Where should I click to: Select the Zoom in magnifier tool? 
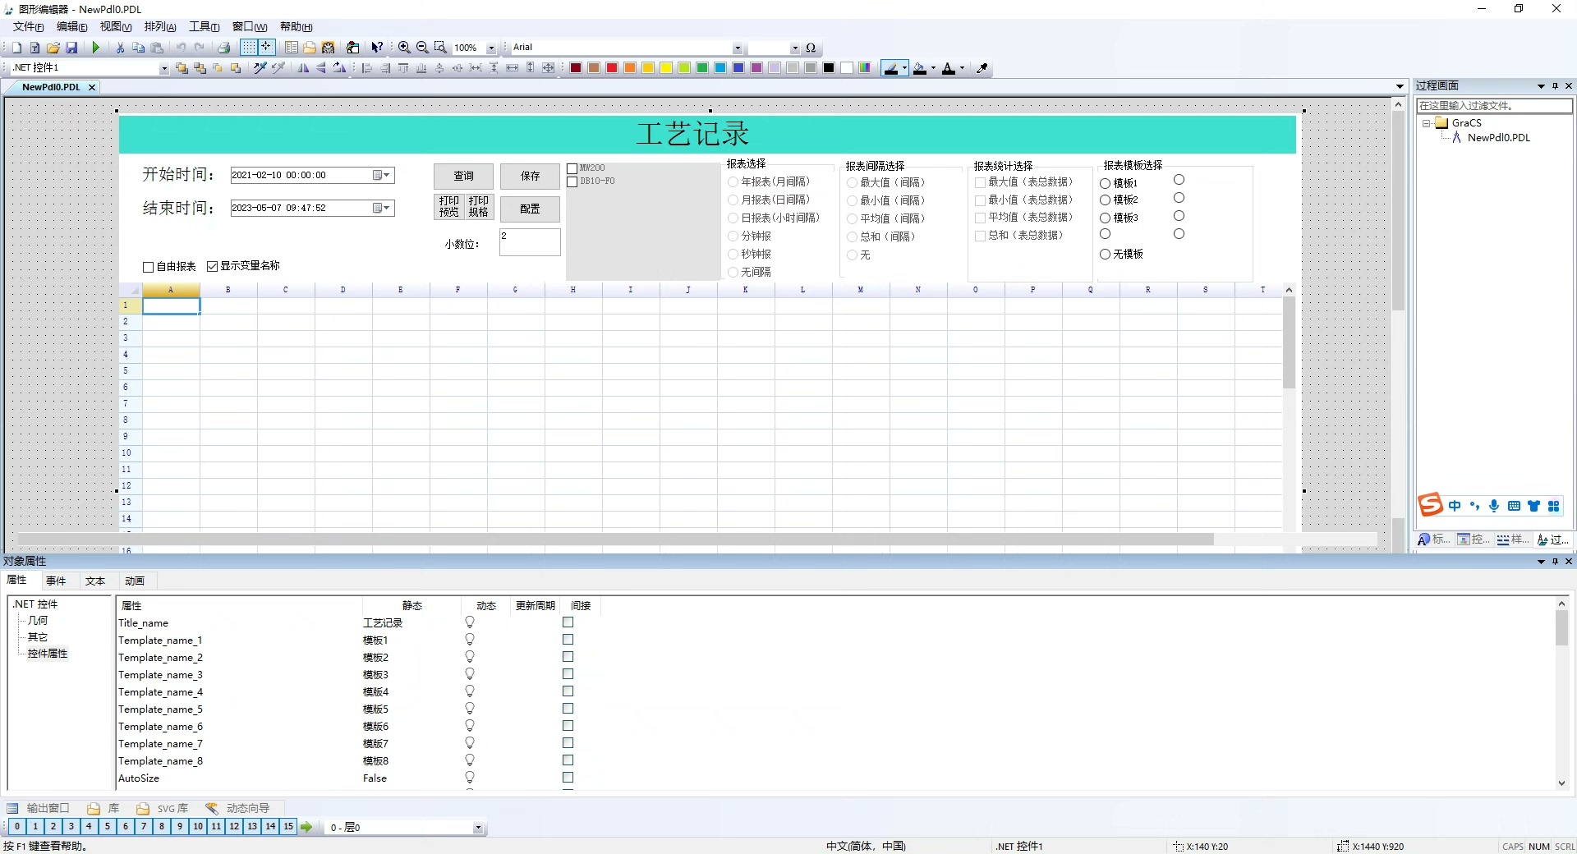tap(404, 48)
